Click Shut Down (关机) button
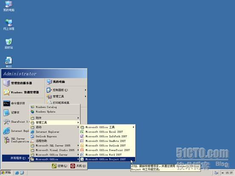This screenshot has height=176, width=235. tap(78, 166)
